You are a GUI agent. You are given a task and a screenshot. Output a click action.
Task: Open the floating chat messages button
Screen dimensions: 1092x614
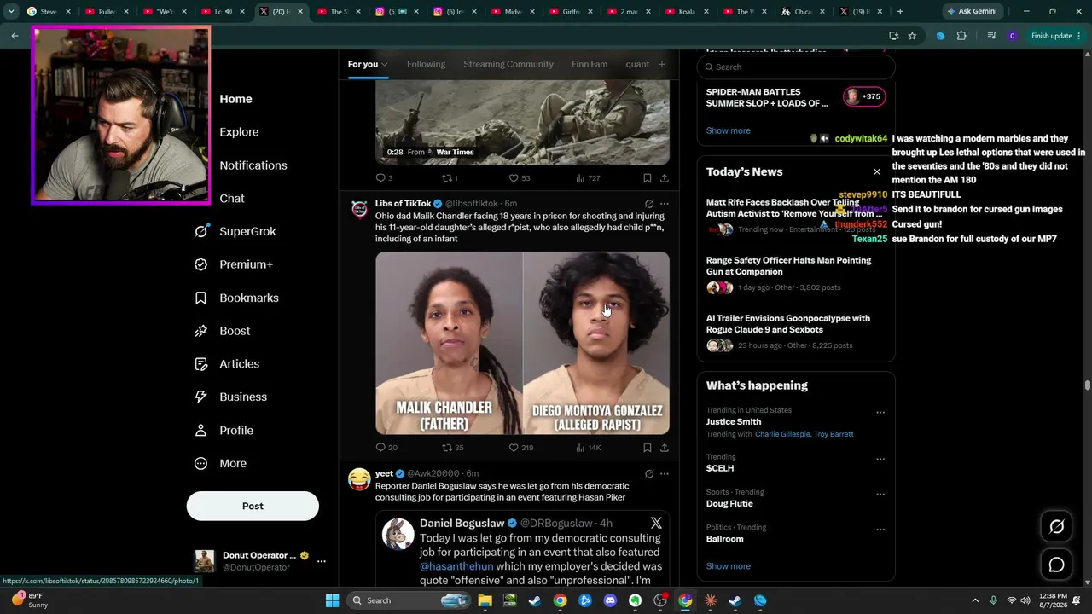(x=1056, y=565)
